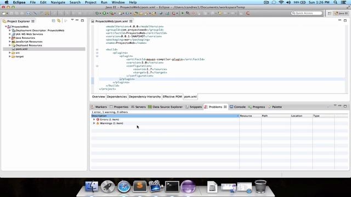Expand the Errors (1 item) group
The width and height of the screenshot is (351, 197).
[94, 119]
